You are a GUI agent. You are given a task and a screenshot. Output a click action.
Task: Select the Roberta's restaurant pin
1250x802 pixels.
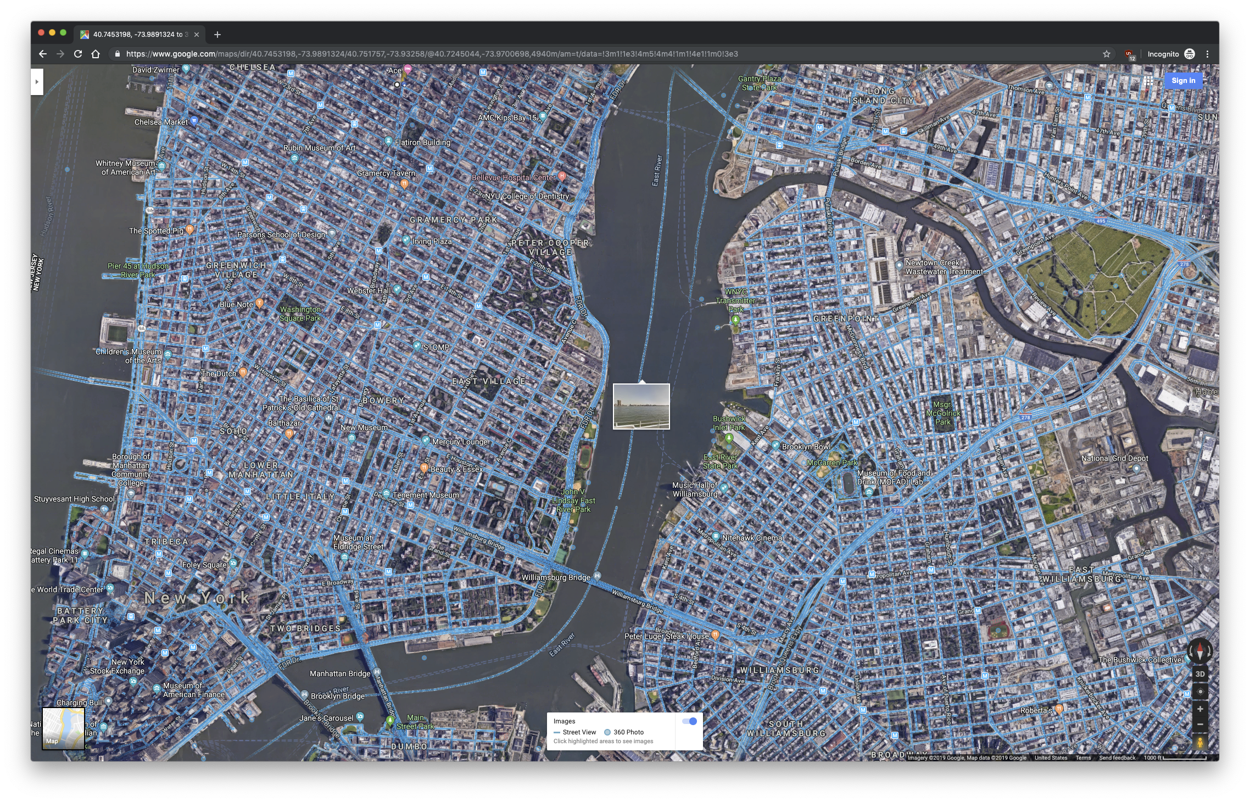tap(1059, 709)
